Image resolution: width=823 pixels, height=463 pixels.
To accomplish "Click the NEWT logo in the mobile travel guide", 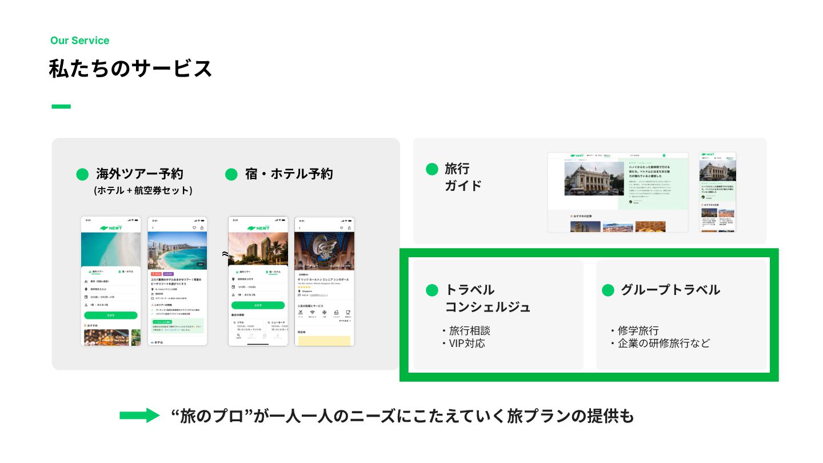I will pos(708,154).
